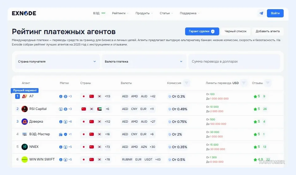The height and width of the screenshot is (175, 296).
Task: Click the 26 reviews count for RSI Capital
Action: [265, 109]
